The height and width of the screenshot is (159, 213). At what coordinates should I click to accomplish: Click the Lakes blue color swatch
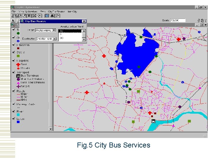coord(18,122)
